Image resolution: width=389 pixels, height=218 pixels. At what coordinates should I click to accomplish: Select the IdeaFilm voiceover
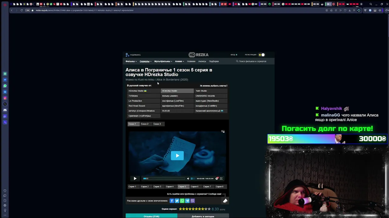(177, 106)
